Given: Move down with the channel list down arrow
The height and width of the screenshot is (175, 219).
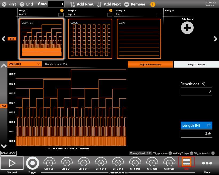Looking at the screenshot, I should point(4,146).
